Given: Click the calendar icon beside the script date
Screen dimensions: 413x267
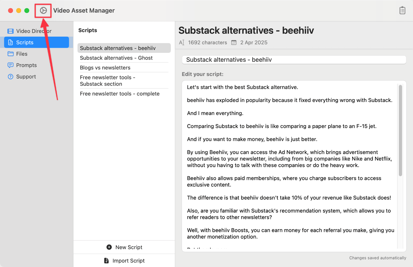Looking at the screenshot, I should tap(234, 42).
